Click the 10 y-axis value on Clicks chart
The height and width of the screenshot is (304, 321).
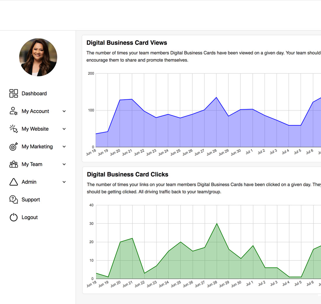point(91,260)
